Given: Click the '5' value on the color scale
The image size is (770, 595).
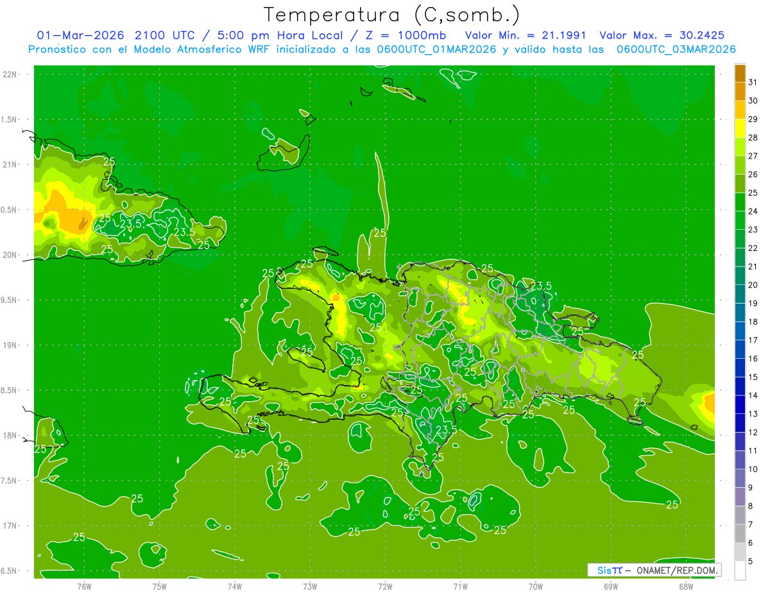Looking at the screenshot, I should tap(751, 562).
